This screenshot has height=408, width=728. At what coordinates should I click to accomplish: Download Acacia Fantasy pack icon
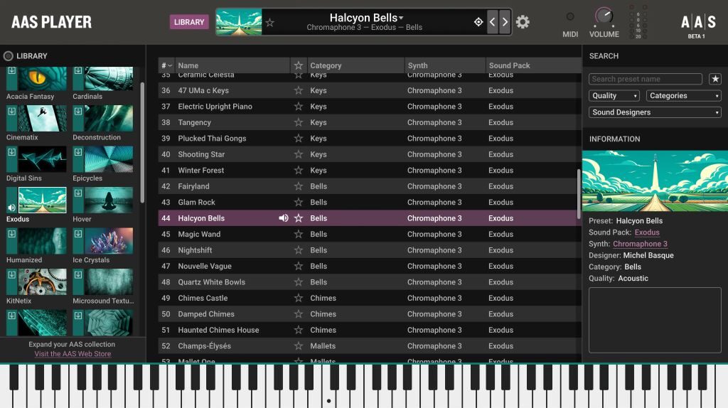[11, 71]
